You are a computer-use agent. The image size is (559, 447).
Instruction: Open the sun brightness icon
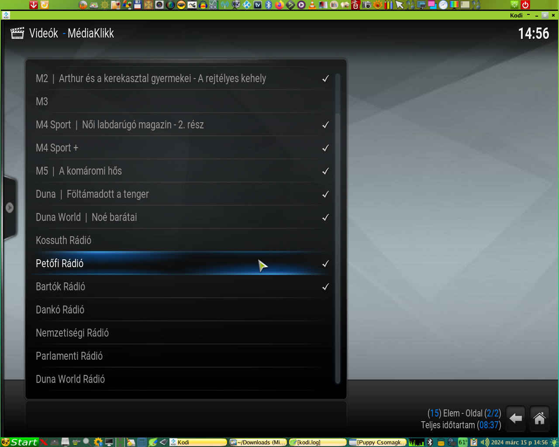(x=105, y=5)
